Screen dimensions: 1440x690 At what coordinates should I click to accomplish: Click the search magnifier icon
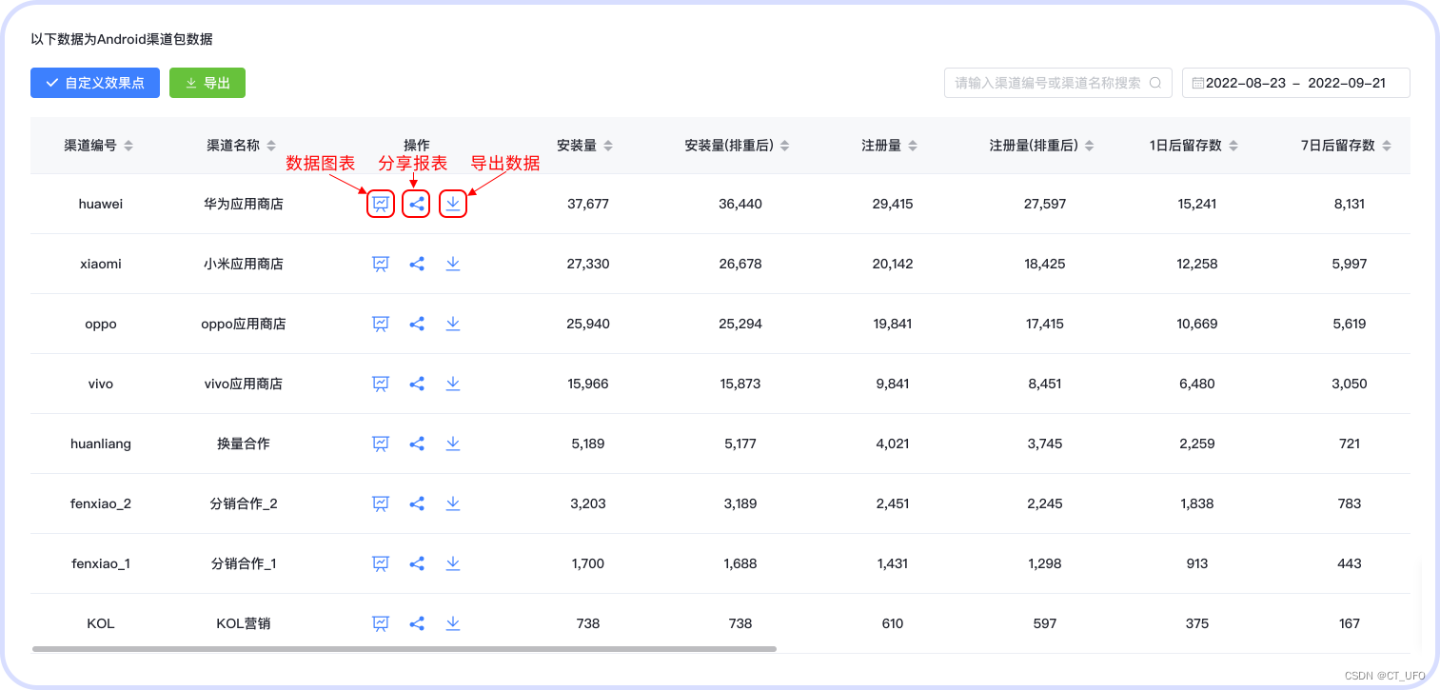click(x=1155, y=83)
